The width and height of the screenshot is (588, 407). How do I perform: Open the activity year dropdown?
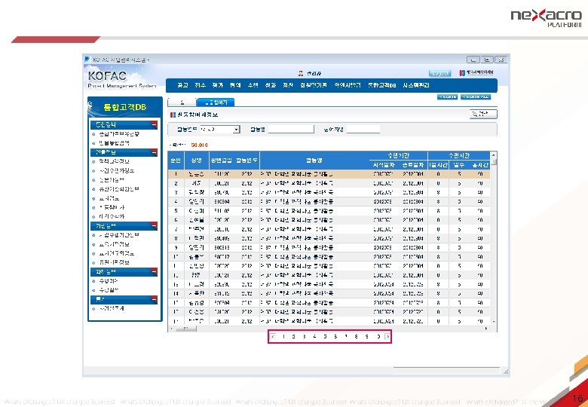coord(236,130)
